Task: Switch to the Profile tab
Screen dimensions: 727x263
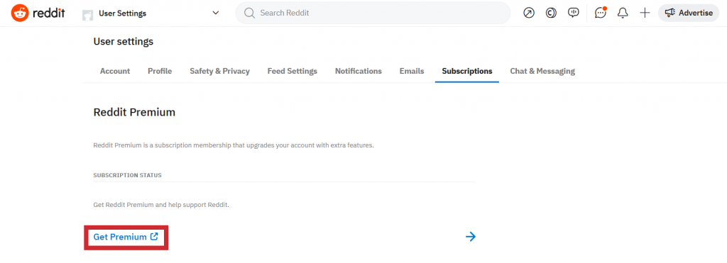Action: (160, 72)
